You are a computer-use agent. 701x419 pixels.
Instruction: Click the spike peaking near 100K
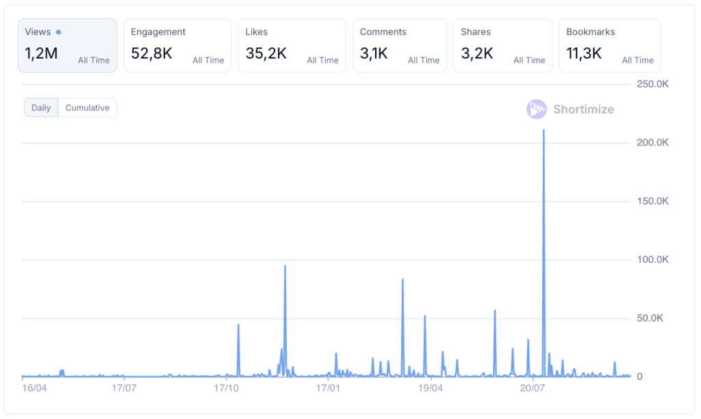pos(285,267)
